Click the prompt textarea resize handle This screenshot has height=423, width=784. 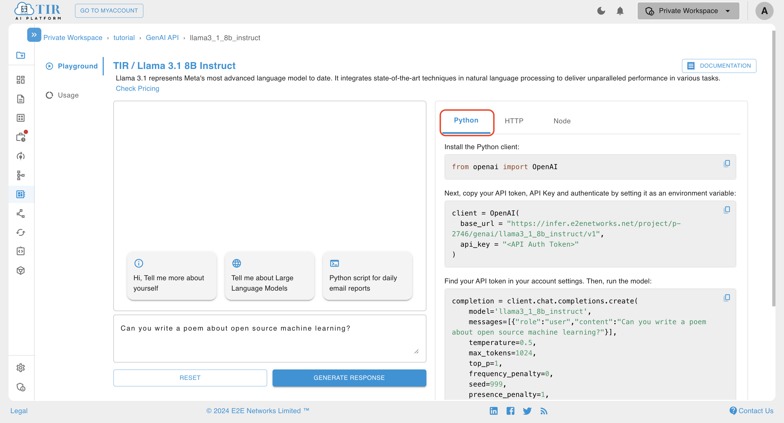[x=416, y=352]
